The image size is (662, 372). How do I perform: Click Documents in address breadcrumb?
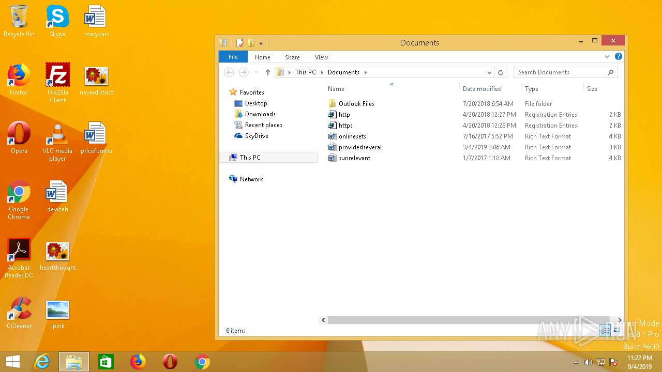coord(343,72)
